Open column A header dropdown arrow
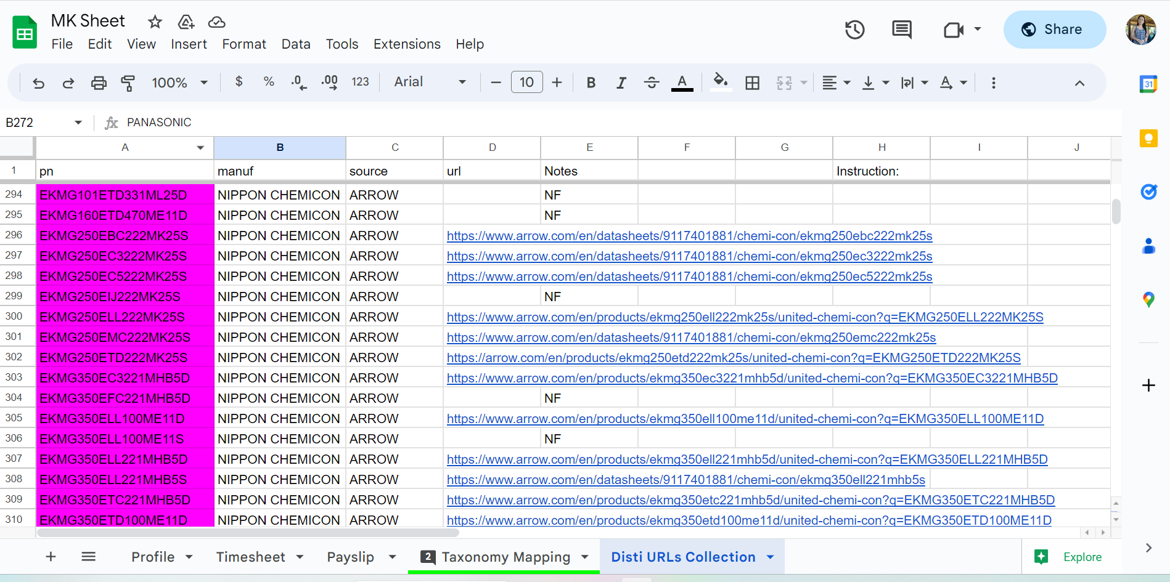Image resolution: width=1170 pixels, height=582 pixels. (x=200, y=148)
